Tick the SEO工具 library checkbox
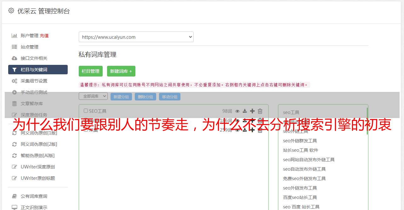This screenshot has width=404, height=210. click(86, 111)
